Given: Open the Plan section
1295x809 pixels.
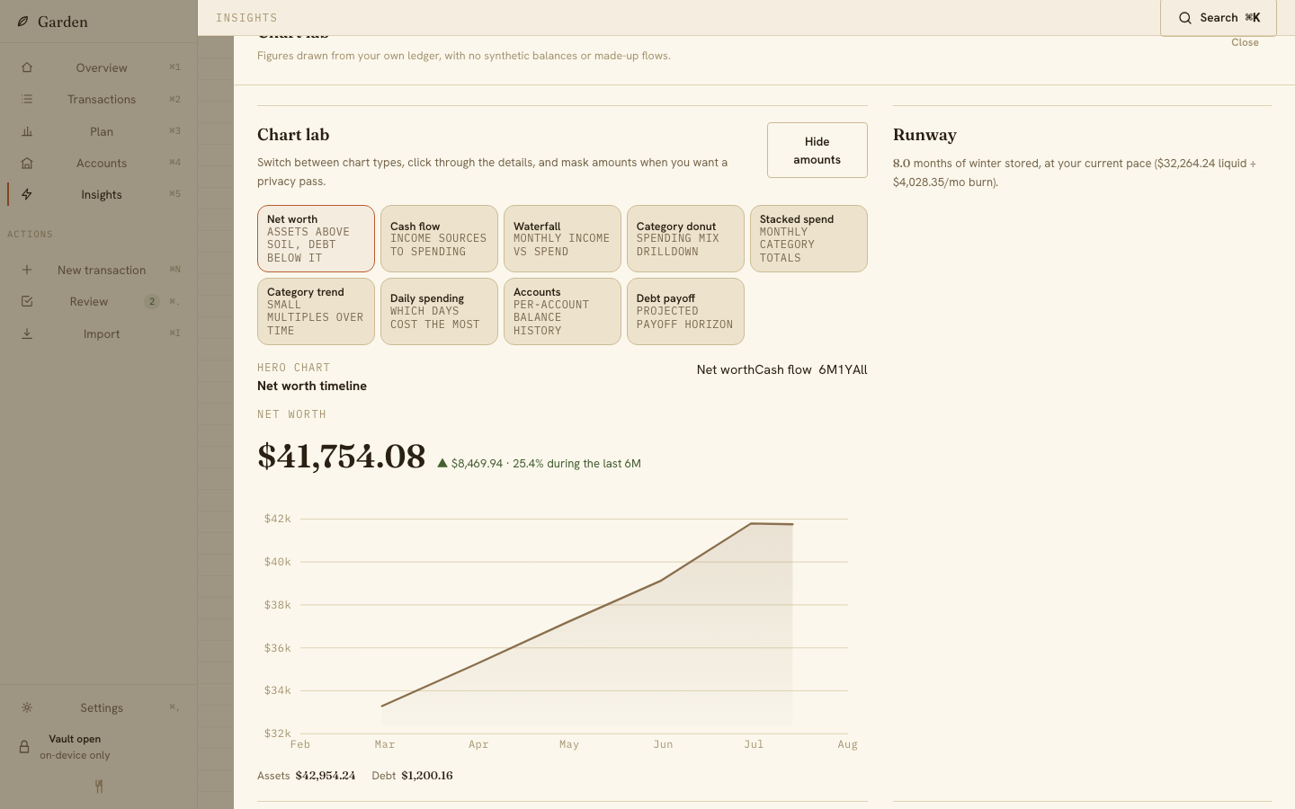Looking at the screenshot, I should [99, 131].
